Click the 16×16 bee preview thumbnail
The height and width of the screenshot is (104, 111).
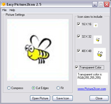point(96,25)
